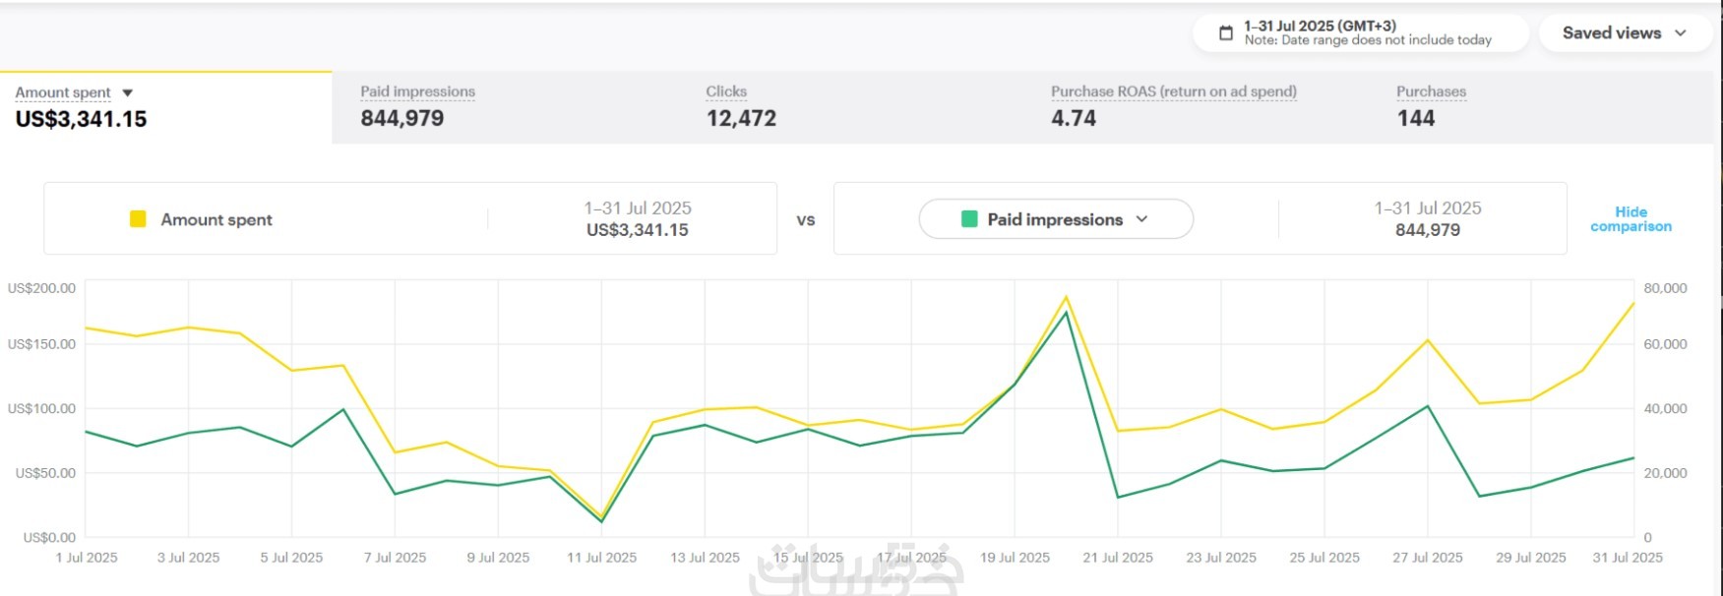The width and height of the screenshot is (1723, 596).
Task: Click the 19 Jul 2025 axis label
Action: click(x=1015, y=558)
